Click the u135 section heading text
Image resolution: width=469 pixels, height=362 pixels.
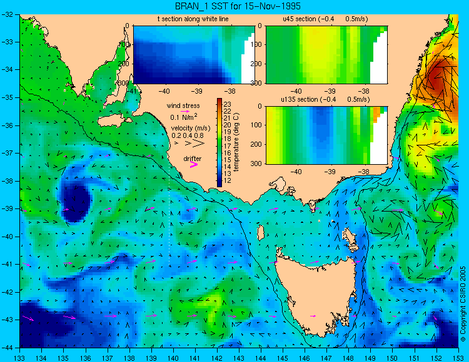pos(325,99)
